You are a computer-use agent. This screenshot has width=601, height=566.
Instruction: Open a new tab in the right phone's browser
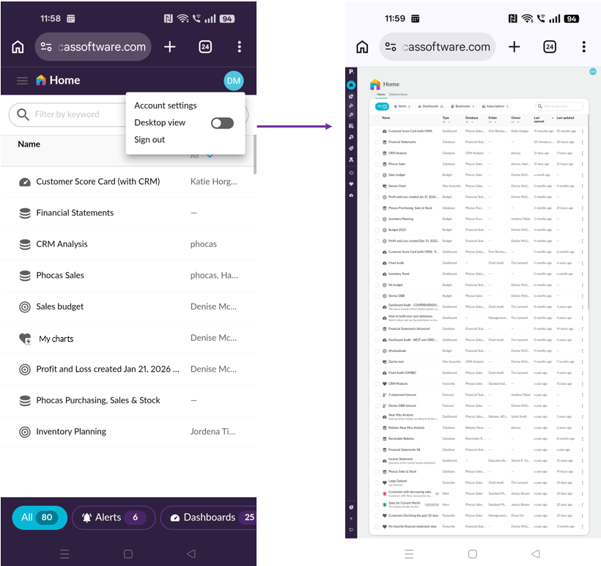point(514,47)
